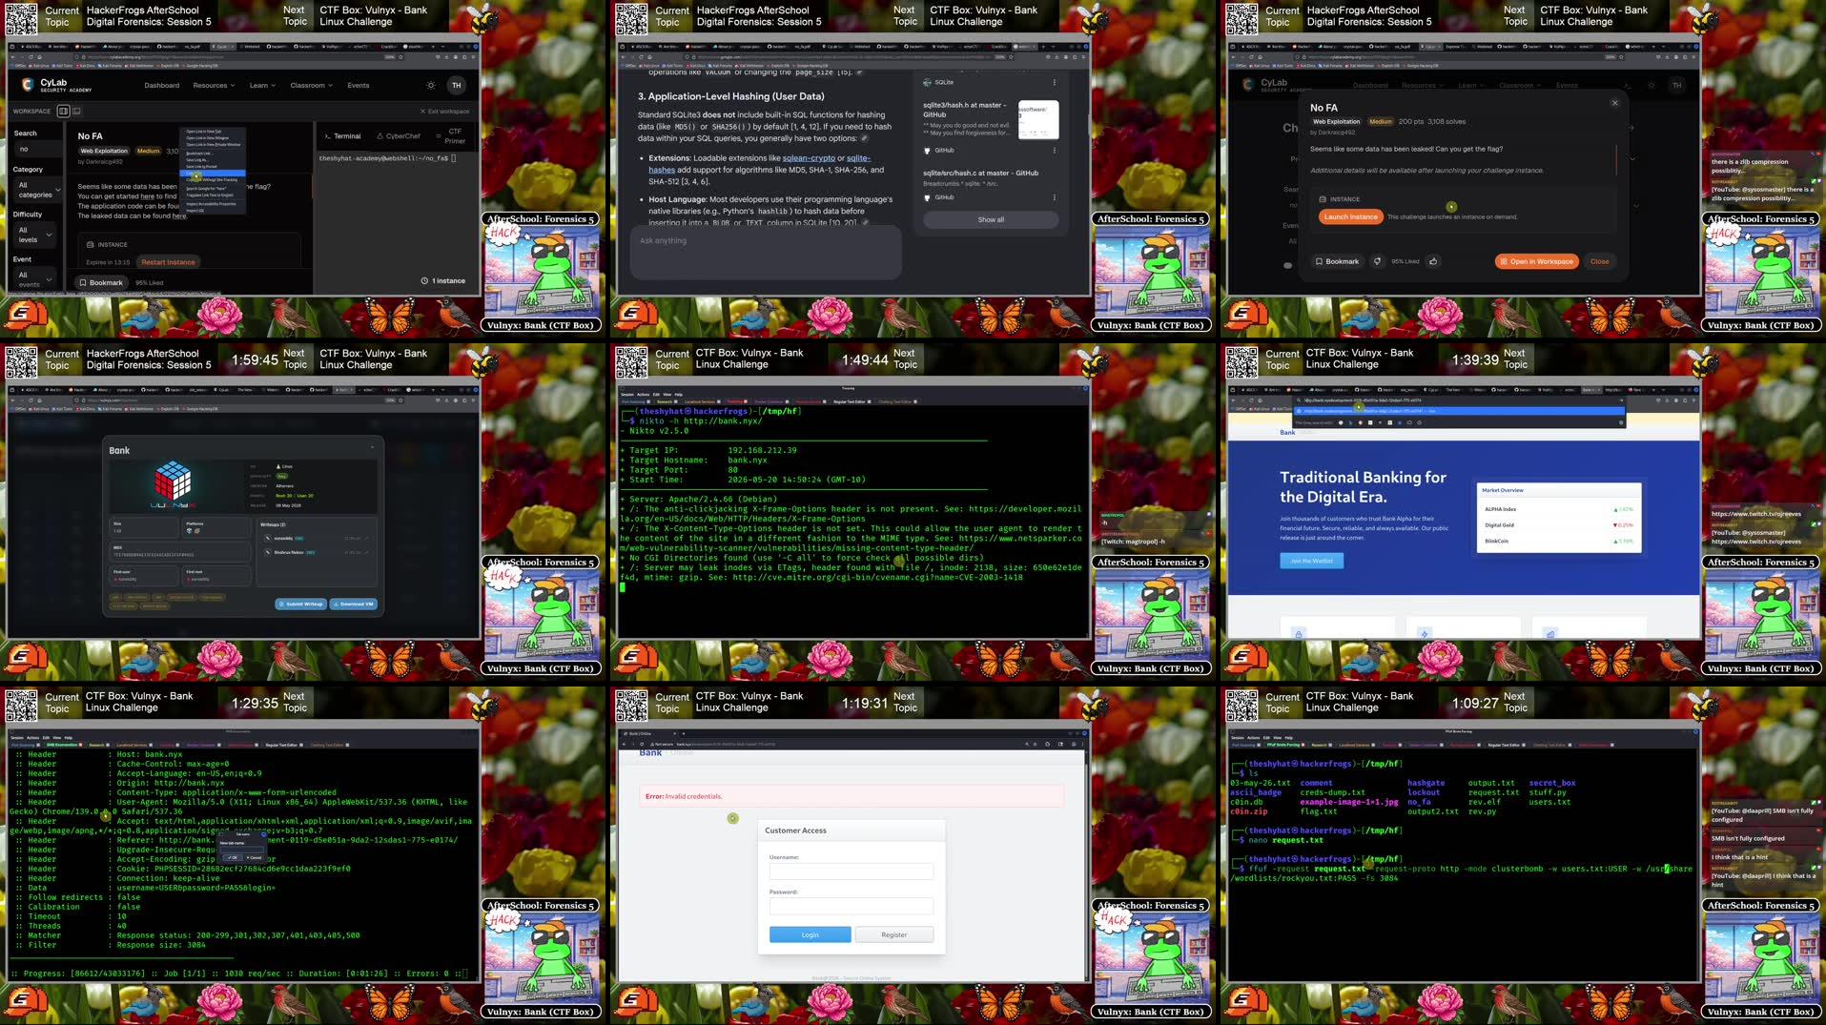Click the thumbs-up like icon
This screenshot has height=1025, width=1826.
click(1433, 261)
